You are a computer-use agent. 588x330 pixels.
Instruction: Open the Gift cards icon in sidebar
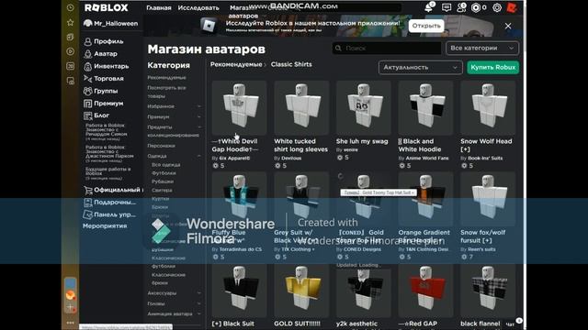88,203
